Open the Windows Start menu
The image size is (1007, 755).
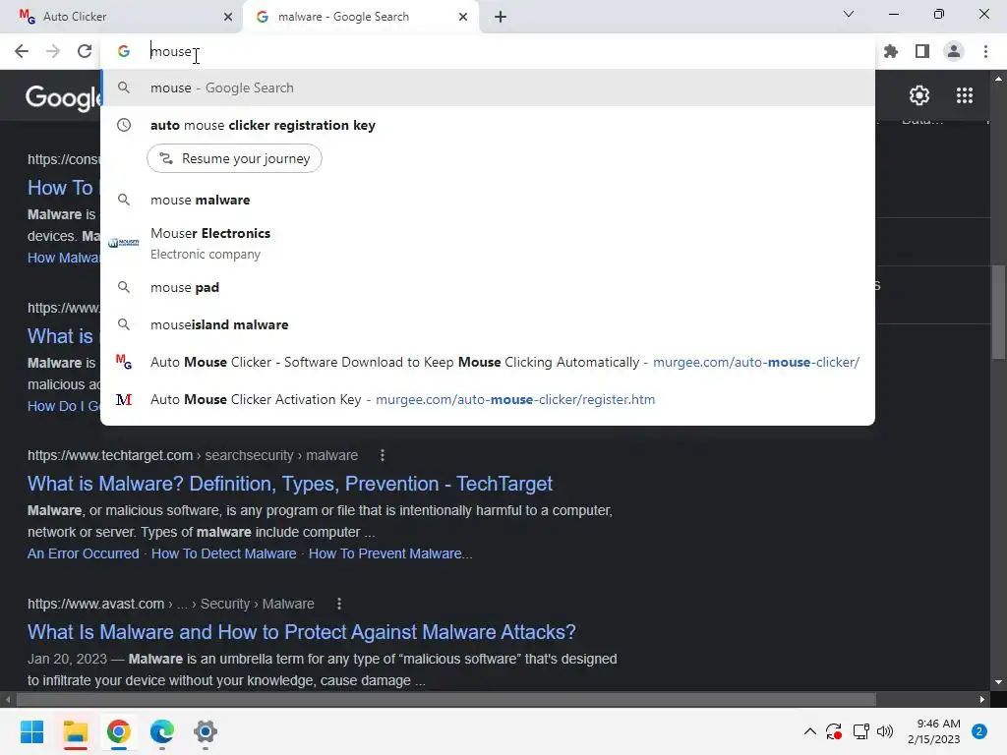[31, 731]
